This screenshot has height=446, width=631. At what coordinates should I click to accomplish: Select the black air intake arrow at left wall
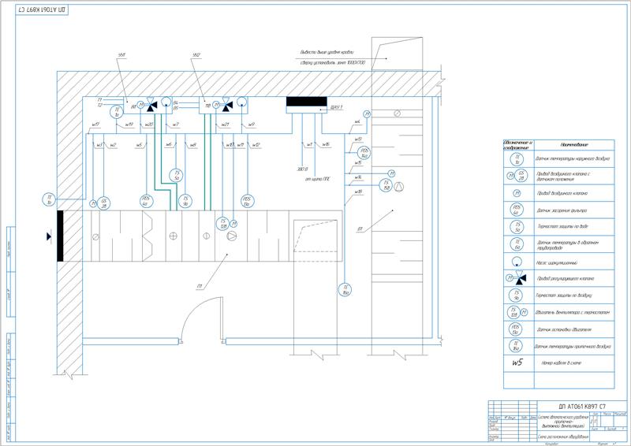pyautogui.click(x=49, y=236)
